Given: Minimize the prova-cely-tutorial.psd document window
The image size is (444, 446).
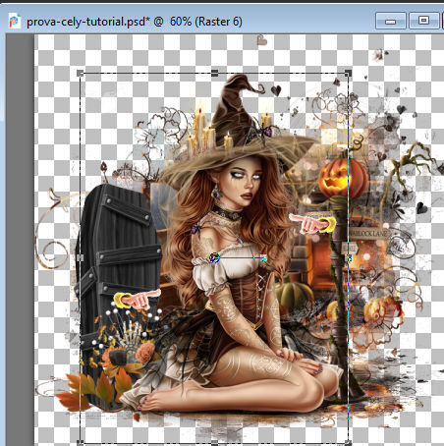Looking at the screenshot, I should (x=391, y=21).
